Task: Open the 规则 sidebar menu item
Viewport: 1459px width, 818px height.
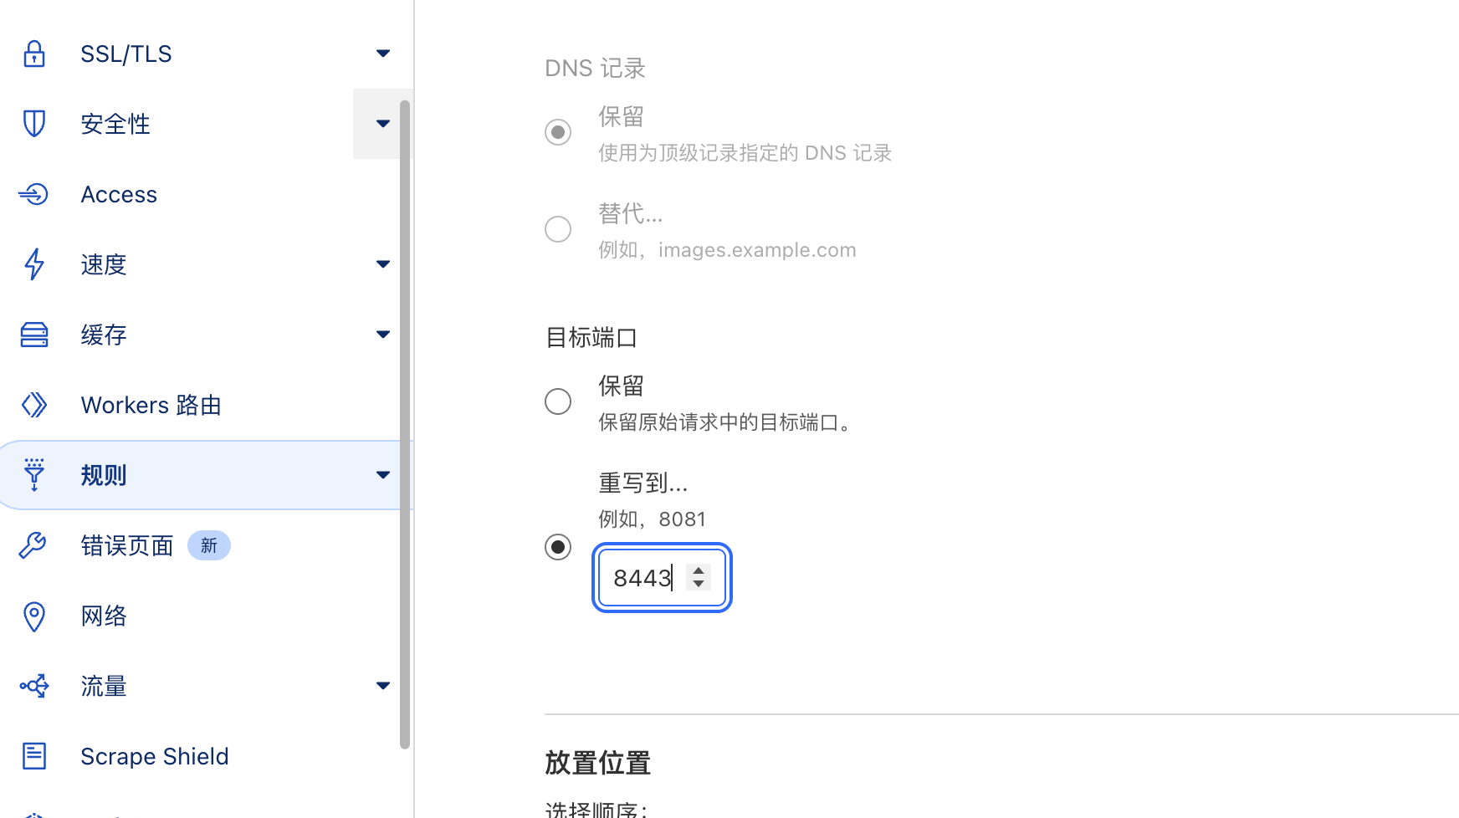Action: click(x=104, y=475)
